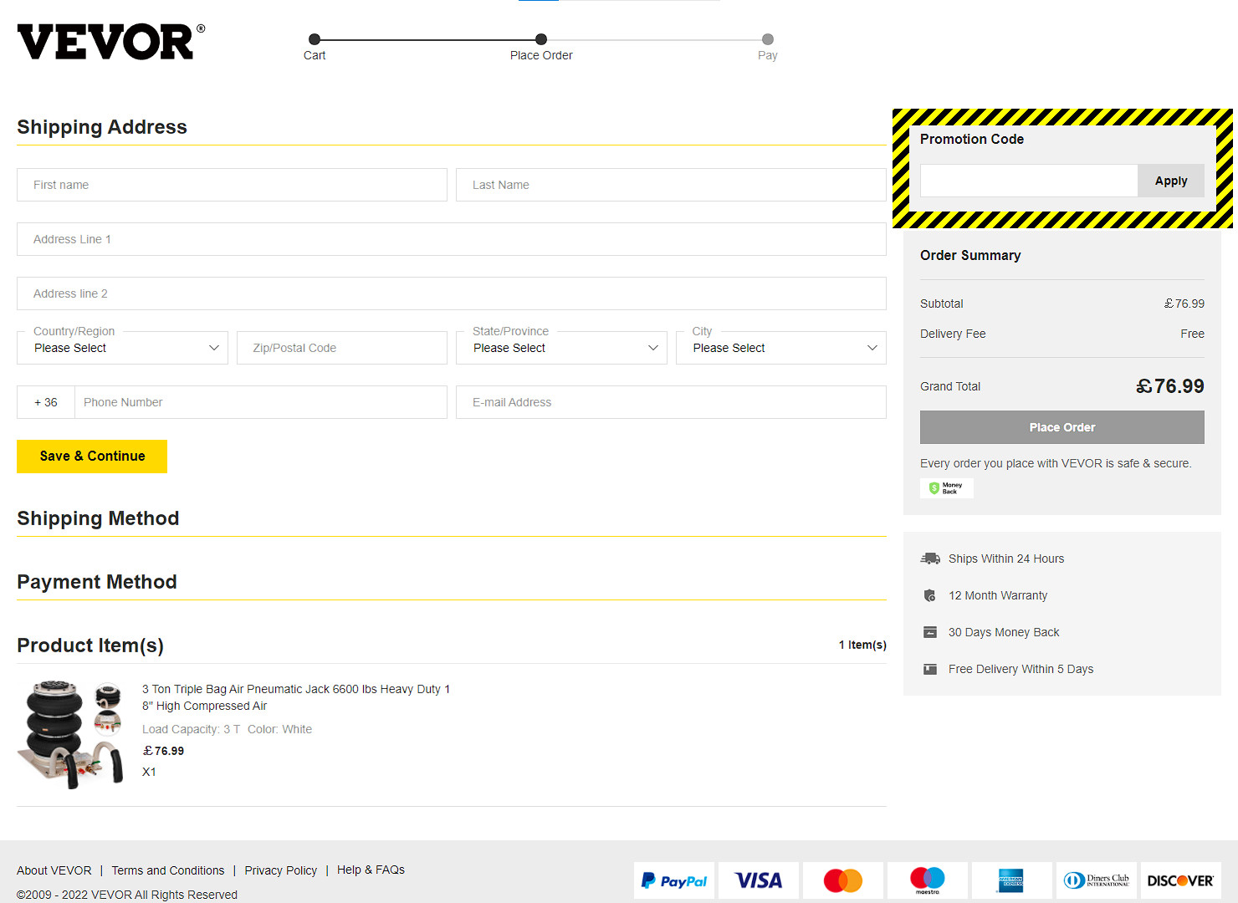The height and width of the screenshot is (903, 1238).
Task: Click the Pay step label
Action: (x=768, y=55)
